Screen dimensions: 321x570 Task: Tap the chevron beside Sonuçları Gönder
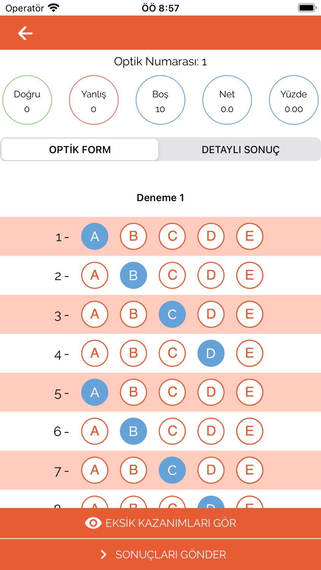[x=103, y=554]
